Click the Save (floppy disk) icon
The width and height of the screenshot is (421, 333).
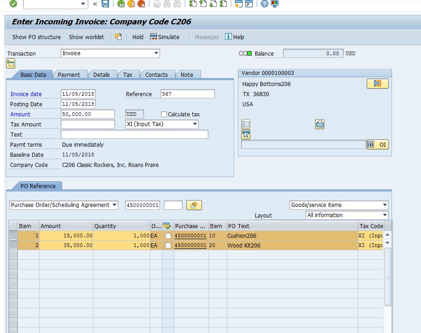pos(105,4)
